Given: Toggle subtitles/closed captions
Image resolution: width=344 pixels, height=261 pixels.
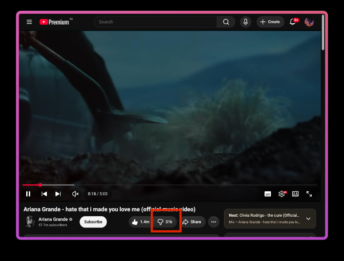Looking at the screenshot, I should [267, 194].
